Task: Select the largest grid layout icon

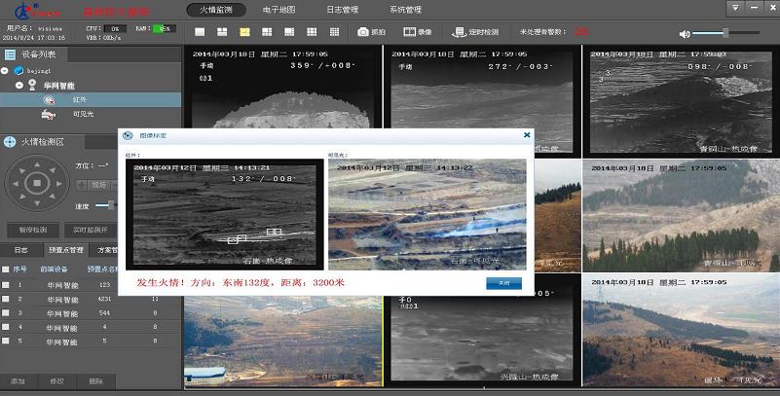Action: 334,32
